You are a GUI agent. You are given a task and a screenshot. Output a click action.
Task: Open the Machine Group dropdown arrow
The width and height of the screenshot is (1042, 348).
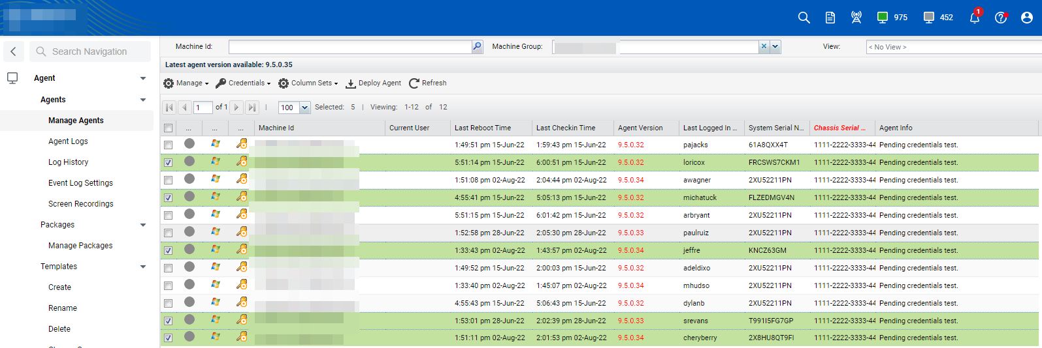pos(775,47)
